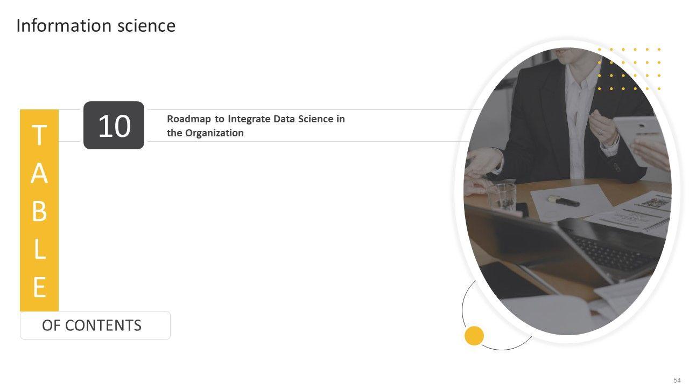Open the Roadmap to Integrate Data Science link
Image resolution: width=689 pixels, height=388 pixels.
tap(256, 126)
